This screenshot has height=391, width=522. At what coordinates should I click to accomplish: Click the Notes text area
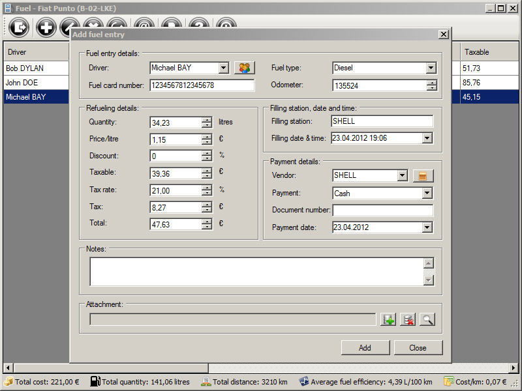(x=256, y=271)
